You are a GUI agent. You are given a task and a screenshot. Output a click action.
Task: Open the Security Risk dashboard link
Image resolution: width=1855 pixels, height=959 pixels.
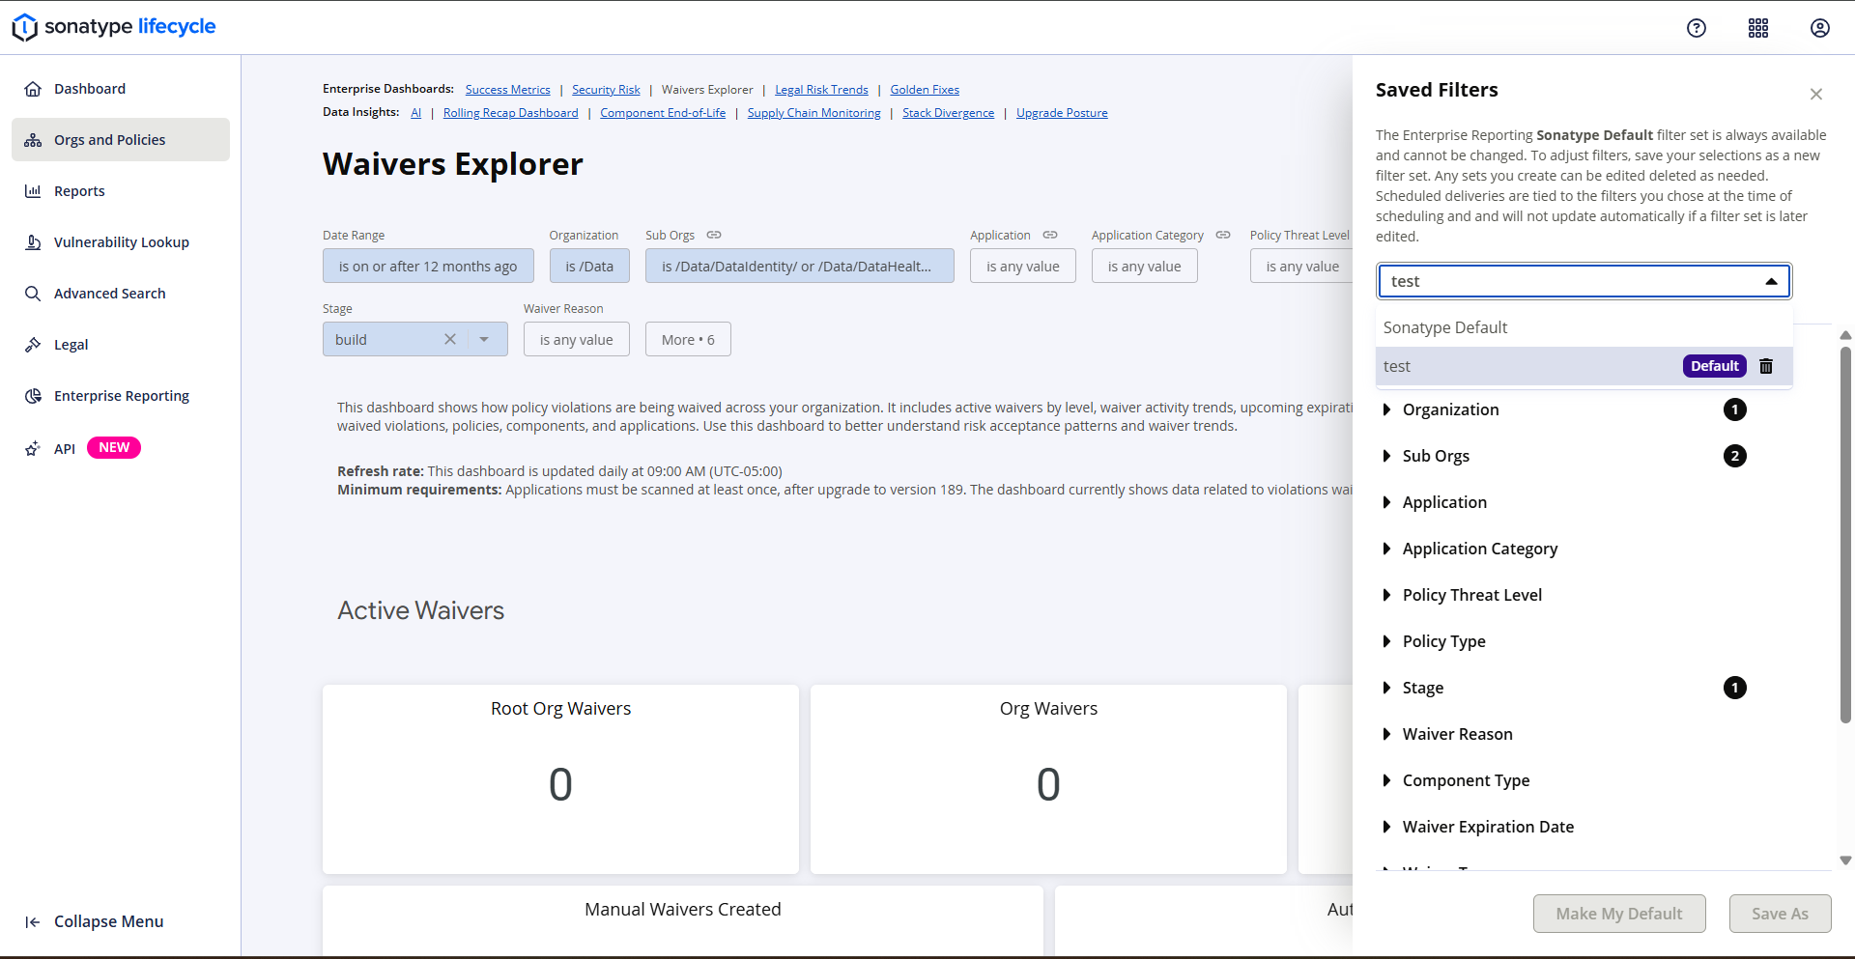pos(606,90)
